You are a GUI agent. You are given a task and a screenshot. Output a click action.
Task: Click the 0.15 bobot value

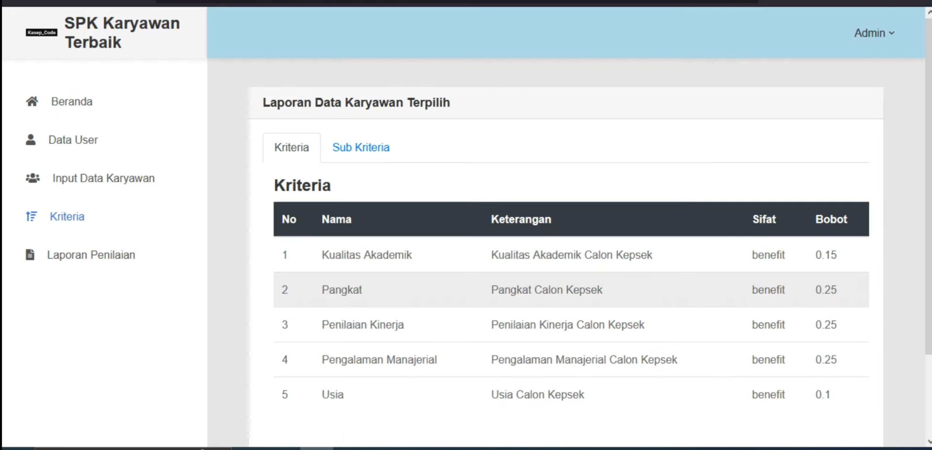pos(826,255)
